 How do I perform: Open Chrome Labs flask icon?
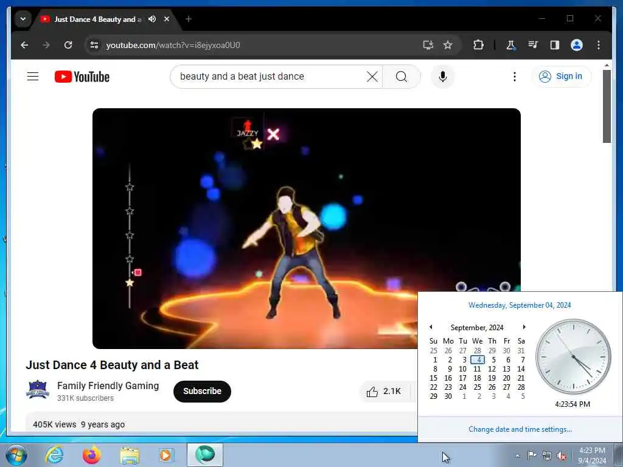510,45
